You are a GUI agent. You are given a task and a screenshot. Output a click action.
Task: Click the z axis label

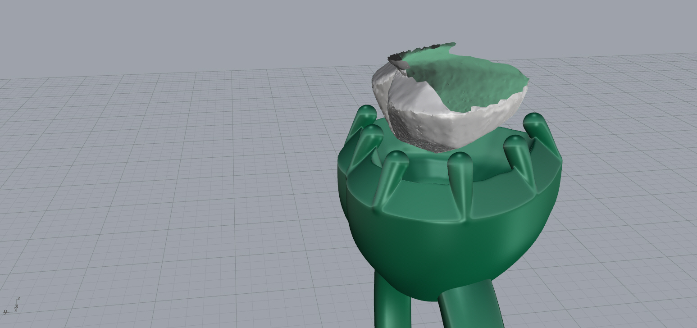[x=18, y=299]
